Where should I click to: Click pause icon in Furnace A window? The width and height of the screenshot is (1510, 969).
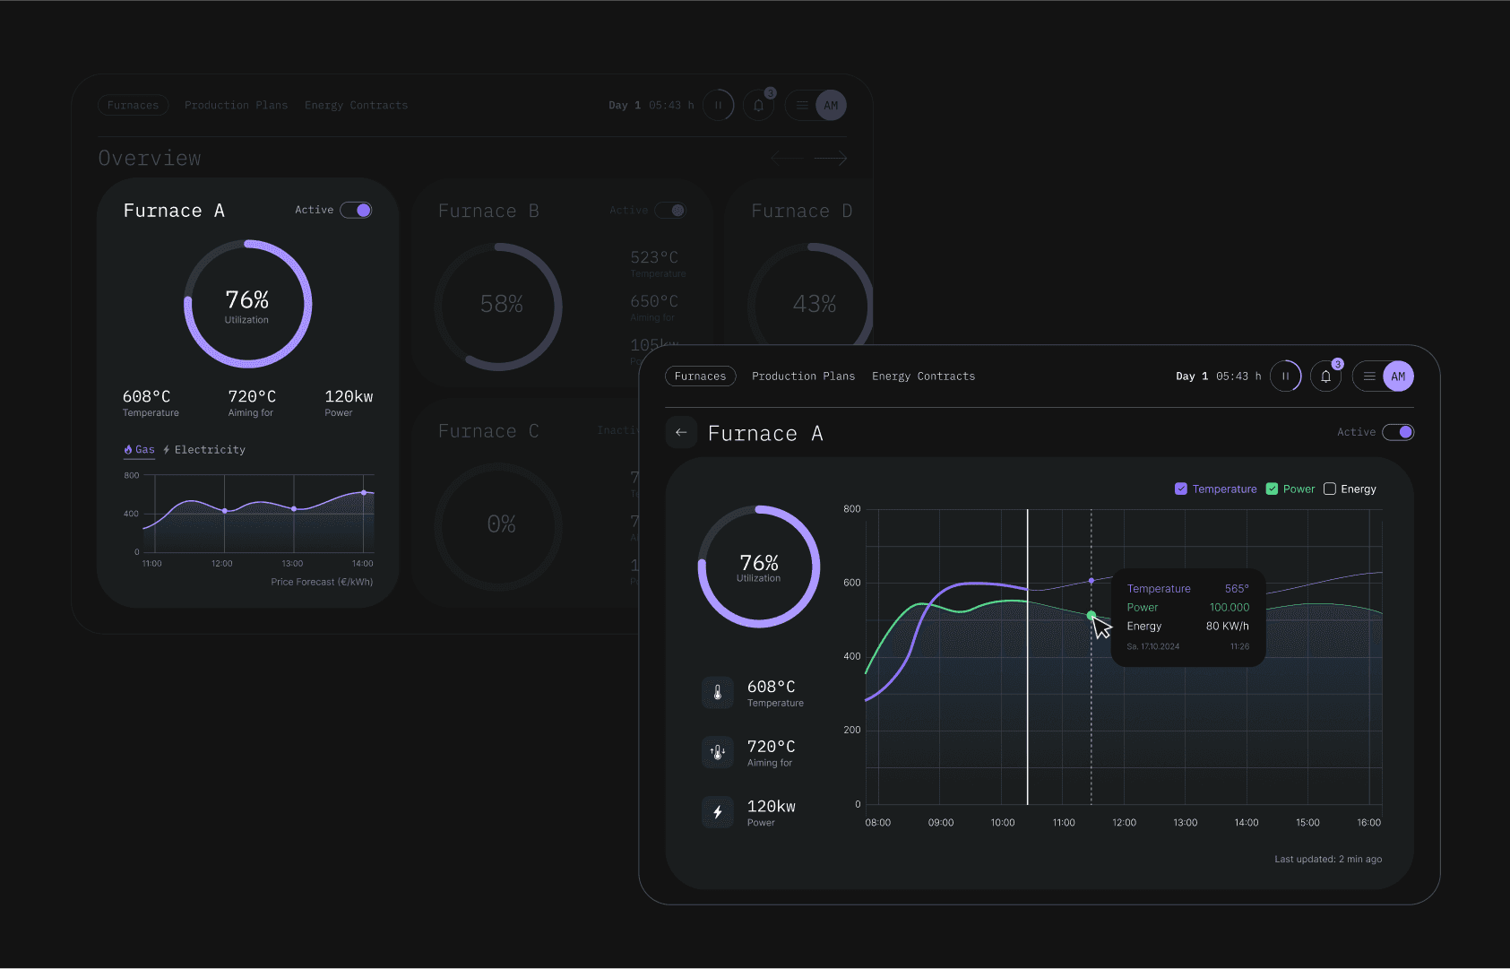pyautogui.click(x=1285, y=376)
